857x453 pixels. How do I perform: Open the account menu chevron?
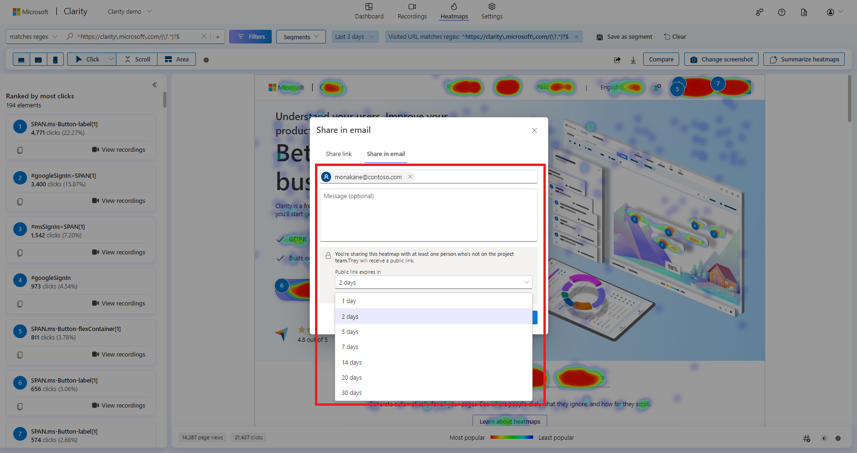840,11
